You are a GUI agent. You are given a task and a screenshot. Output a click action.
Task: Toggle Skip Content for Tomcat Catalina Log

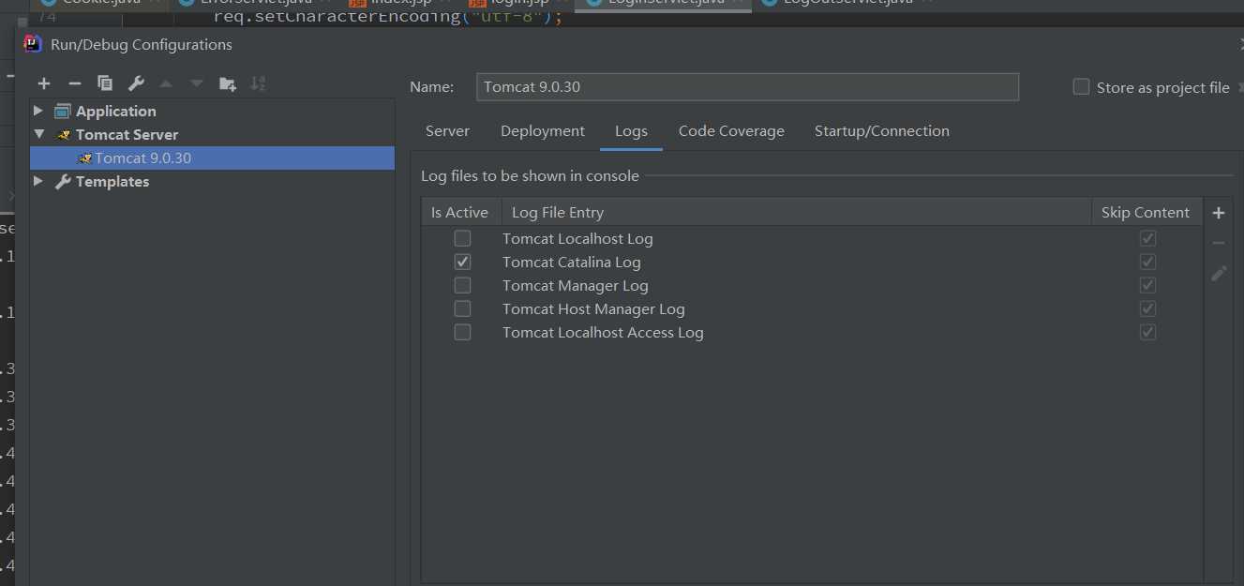pos(1147,262)
